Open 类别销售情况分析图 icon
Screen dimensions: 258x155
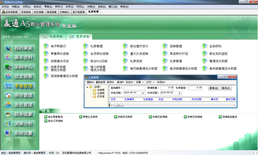pyautogui.click(x=46, y=76)
